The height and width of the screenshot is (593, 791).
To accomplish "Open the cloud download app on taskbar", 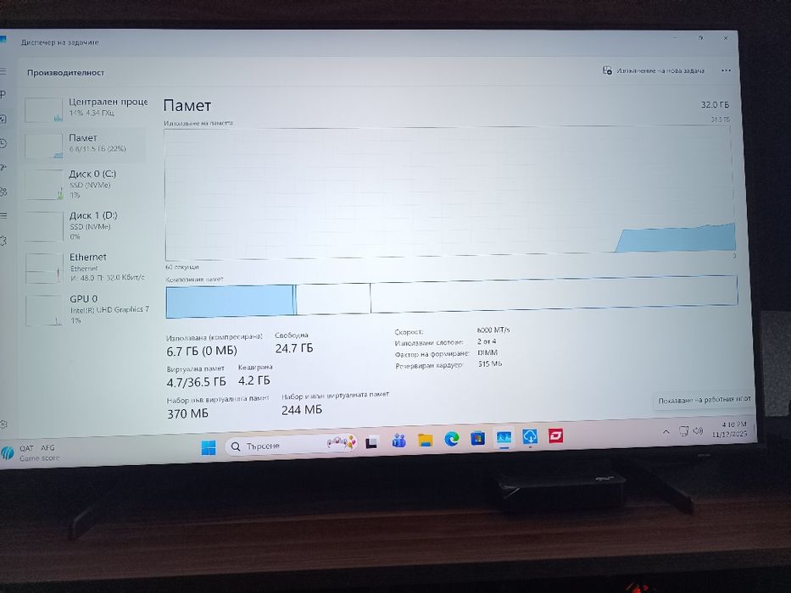I will [530, 436].
